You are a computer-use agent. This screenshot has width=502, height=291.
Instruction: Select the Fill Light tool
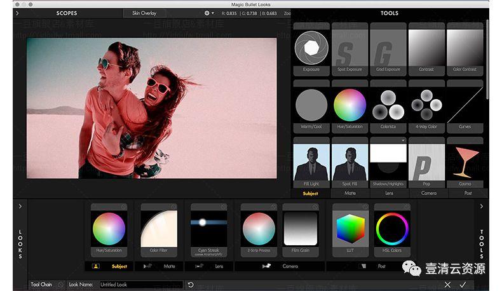tap(311, 163)
